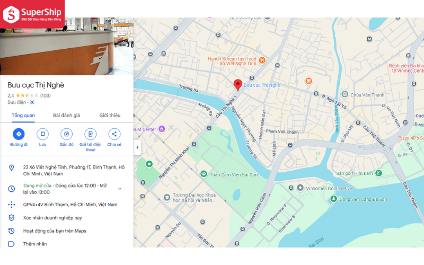Viewport: 424px width, 265px height.
Task: Open the Giới thiệu tab
Action: 110,116
